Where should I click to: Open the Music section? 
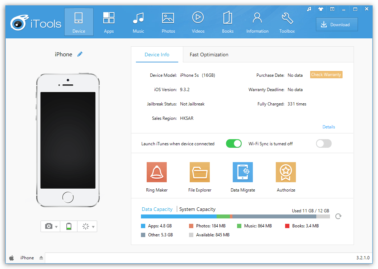(138, 22)
